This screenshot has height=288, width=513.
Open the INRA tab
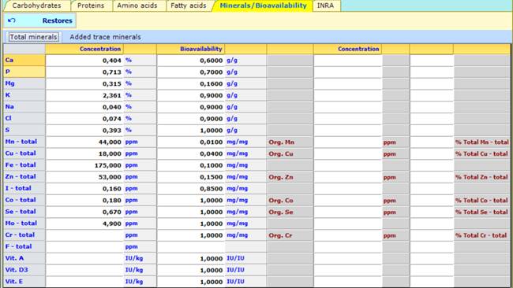click(325, 6)
